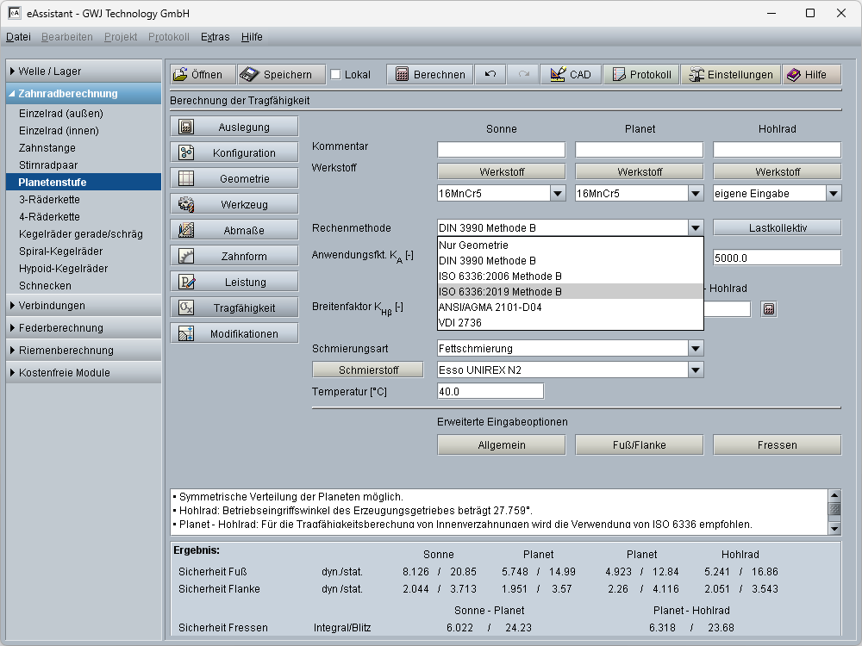The height and width of the screenshot is (646, 862).
Task: Open the Werkzeug tool section
Action: click(234, 205)
